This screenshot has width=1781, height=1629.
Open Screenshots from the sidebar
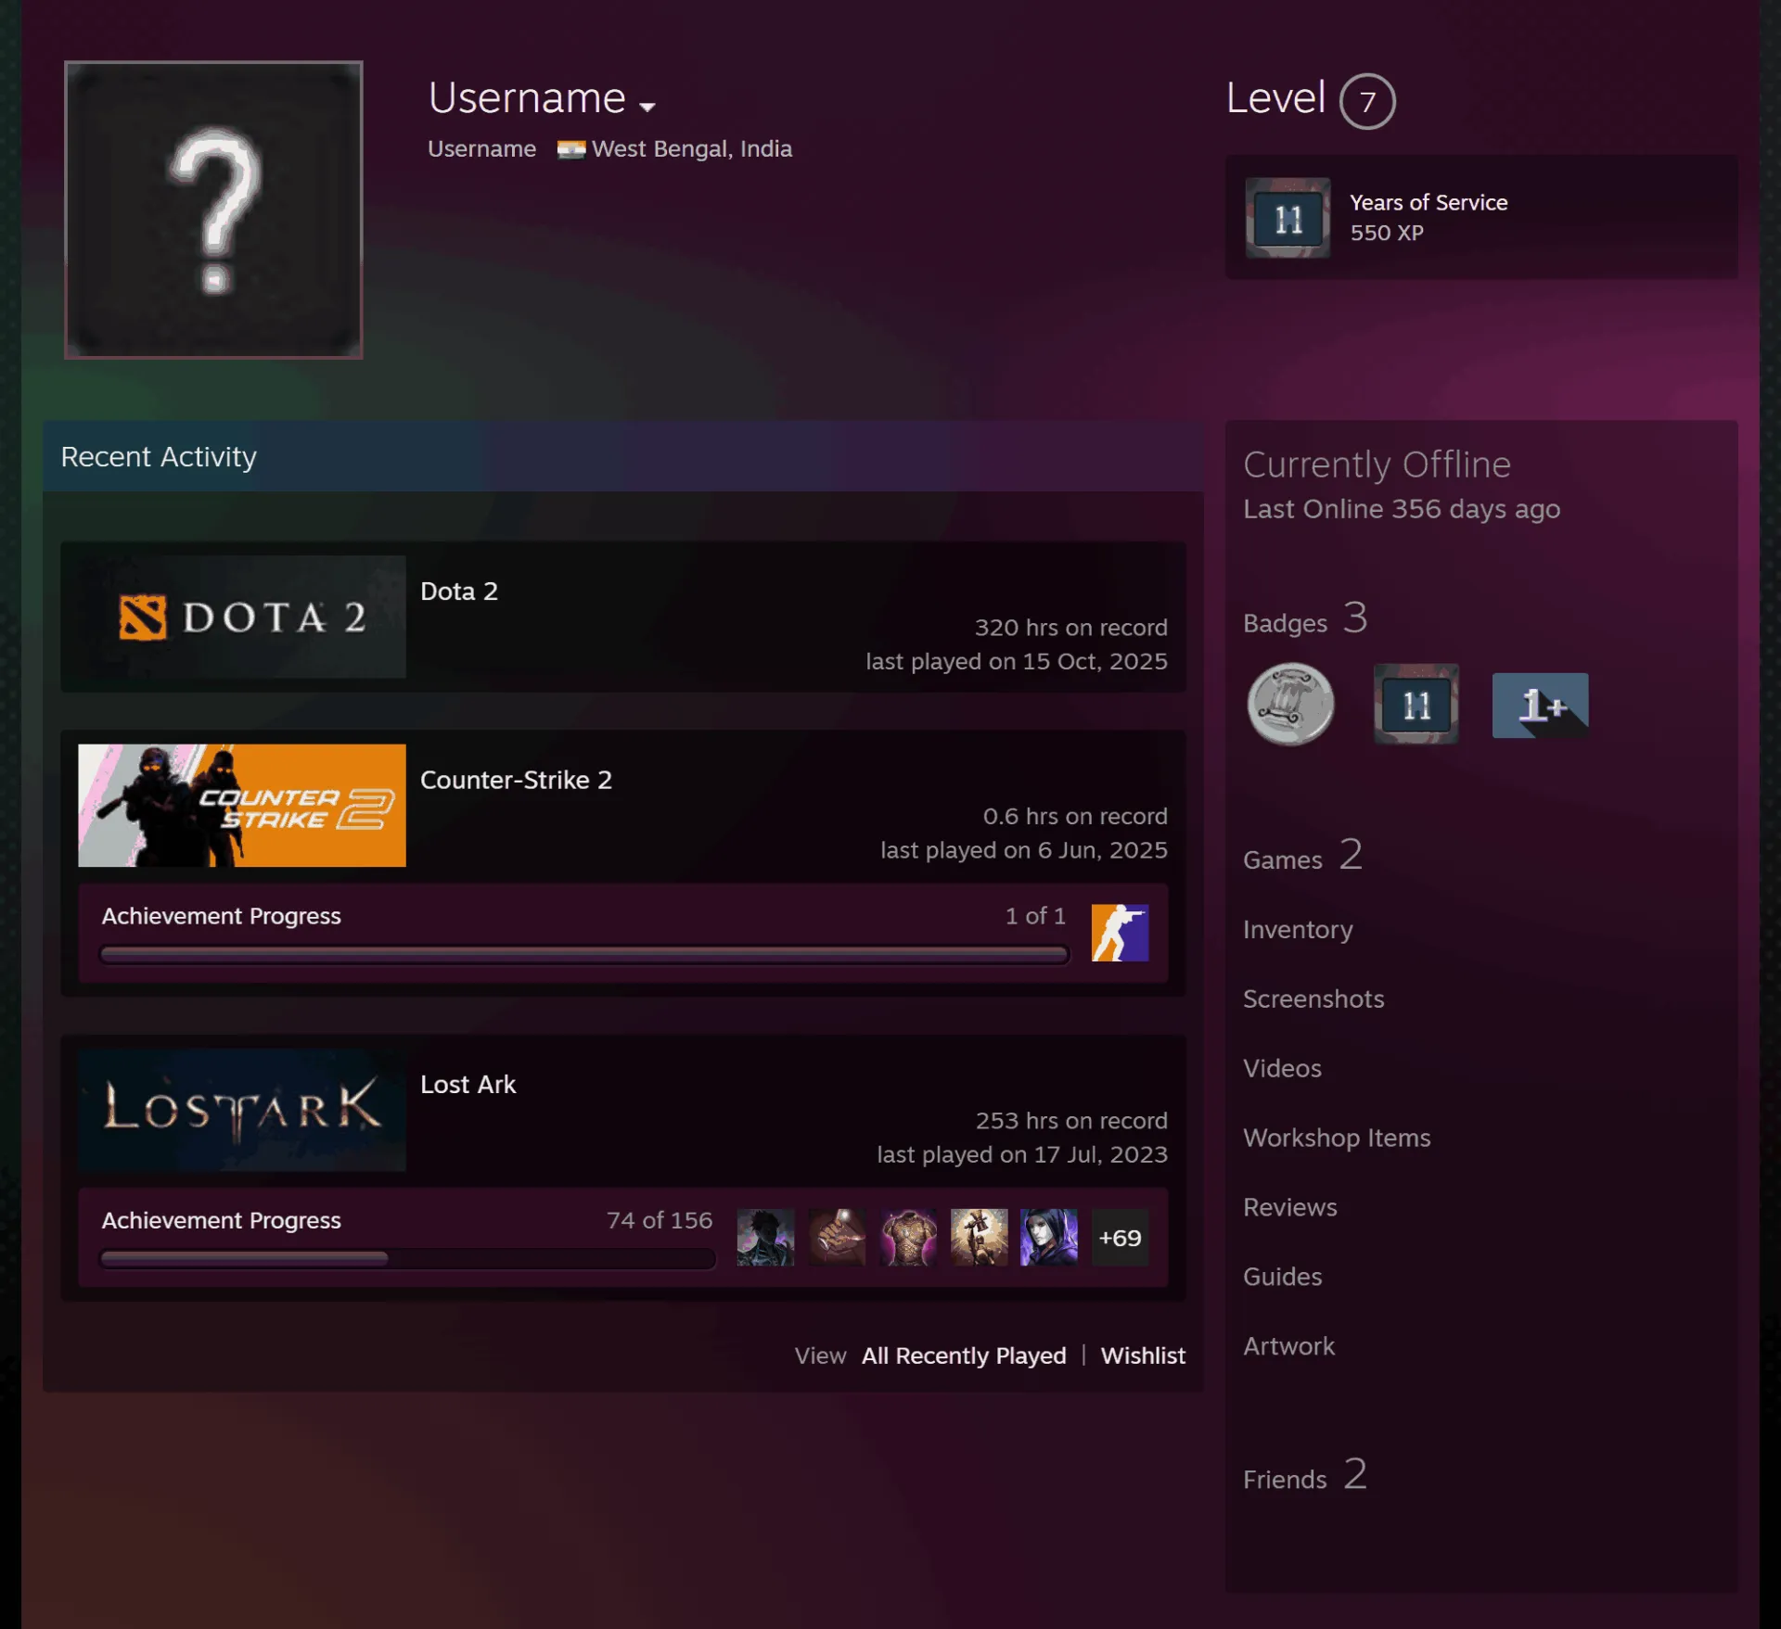coord(1313,999)
